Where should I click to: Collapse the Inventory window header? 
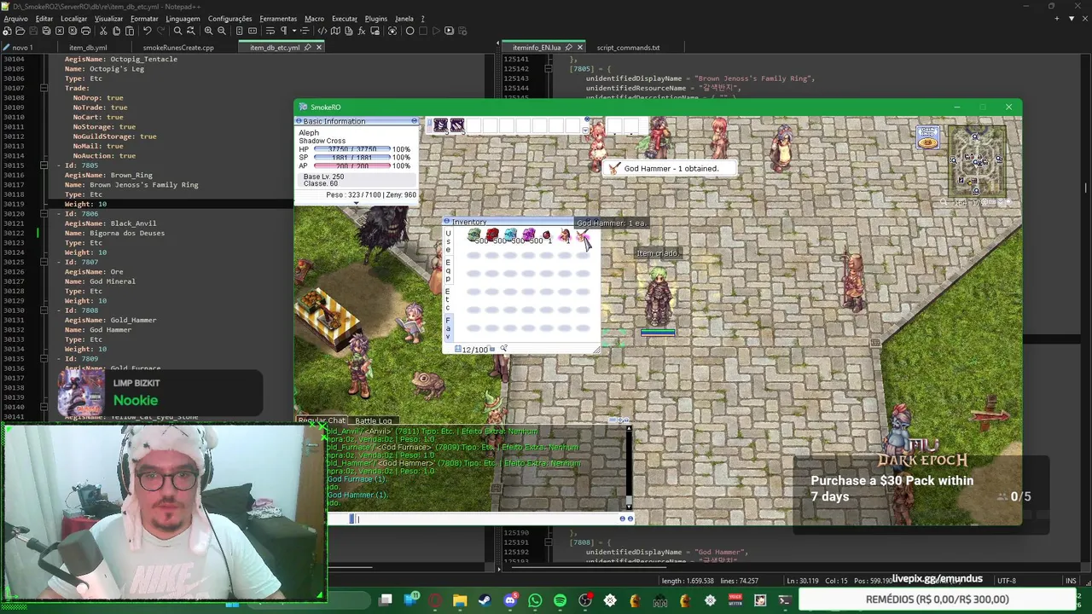446,222
